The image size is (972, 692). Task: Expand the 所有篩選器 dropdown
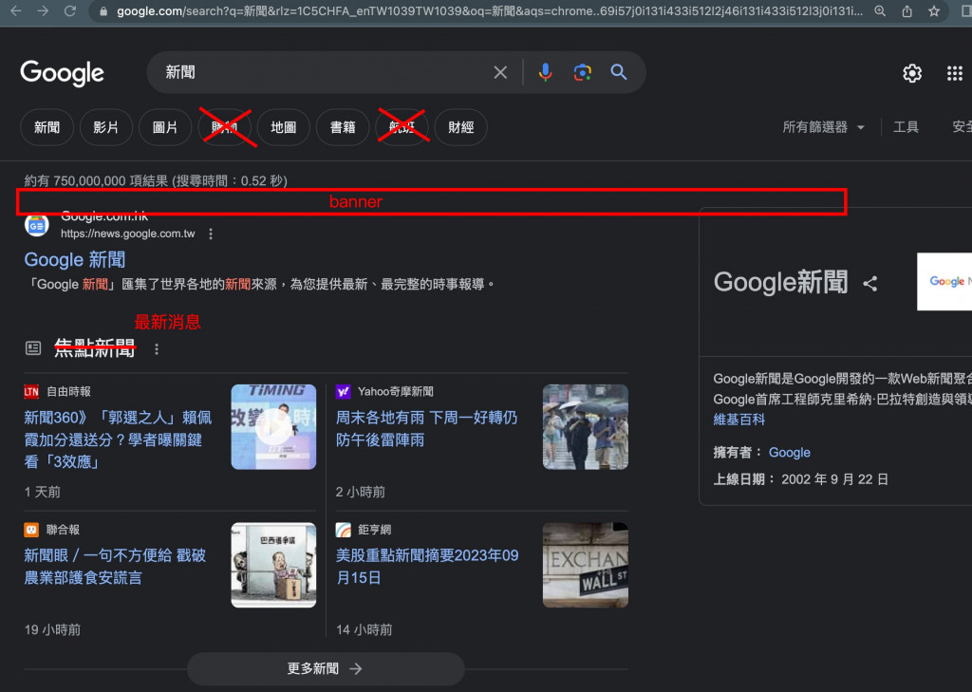pos(823,127)
